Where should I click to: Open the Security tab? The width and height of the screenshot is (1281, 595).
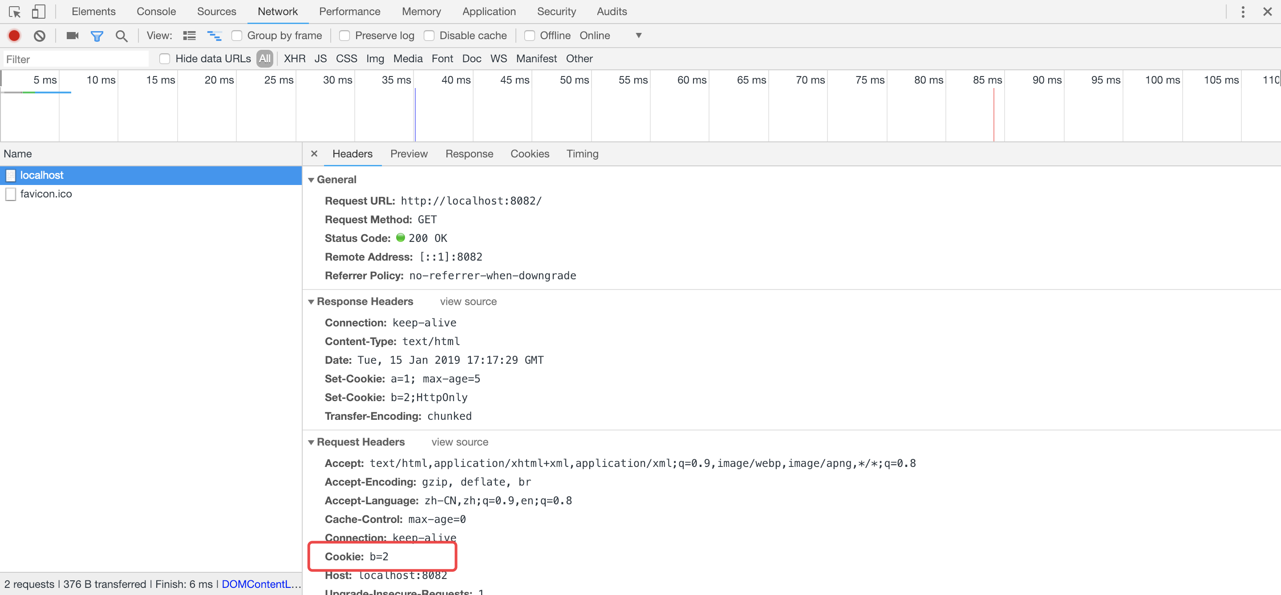556,12
